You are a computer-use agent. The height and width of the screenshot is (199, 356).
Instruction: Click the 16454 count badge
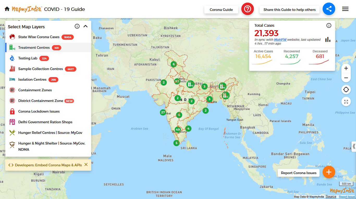coord(68,37)
